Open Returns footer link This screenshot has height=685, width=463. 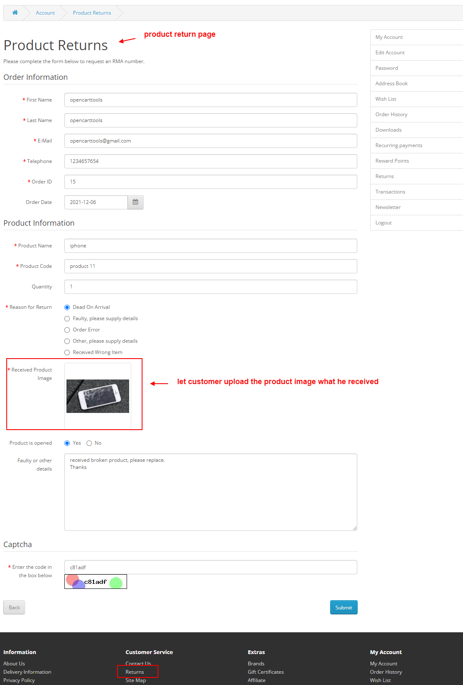135,672
